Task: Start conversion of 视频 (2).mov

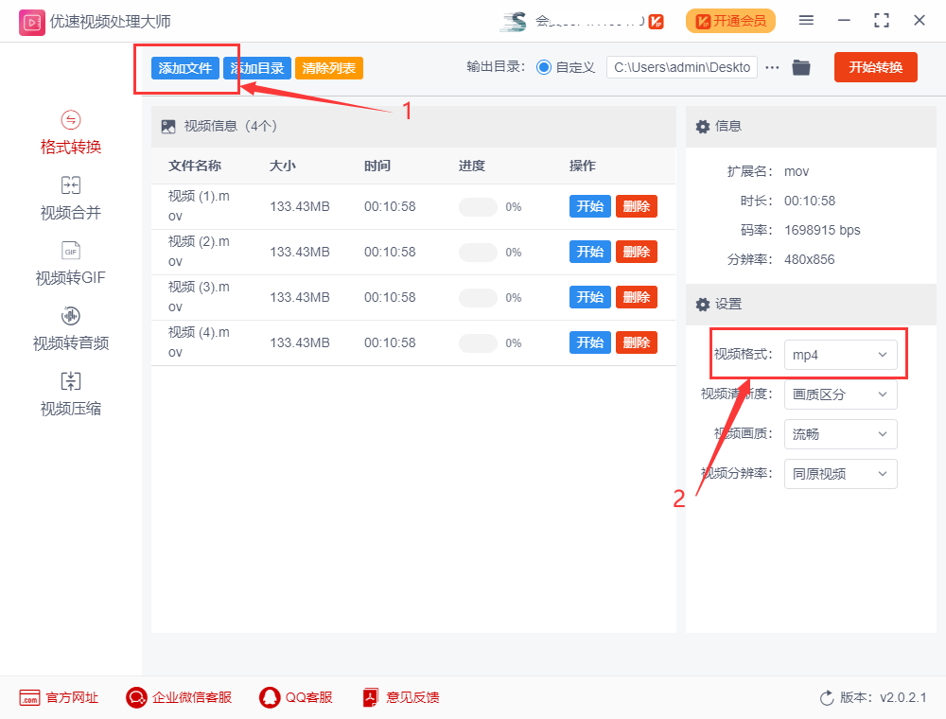Action: pos(590,252)
